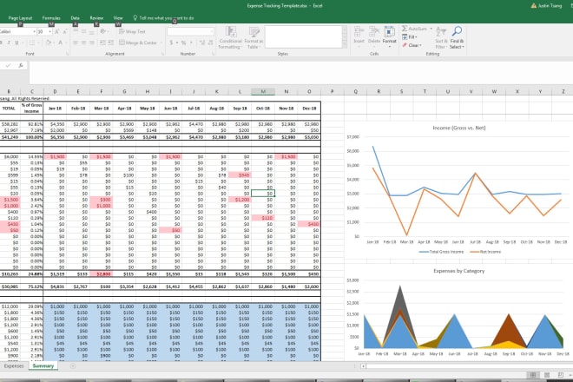Toggle italic formatting in Font group
The image size is (573, 382).
click(x=9, y=43)
